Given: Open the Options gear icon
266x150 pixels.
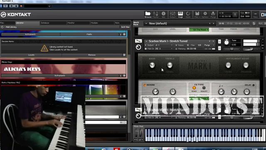Looking at the screenshot, I should [205, 15].
